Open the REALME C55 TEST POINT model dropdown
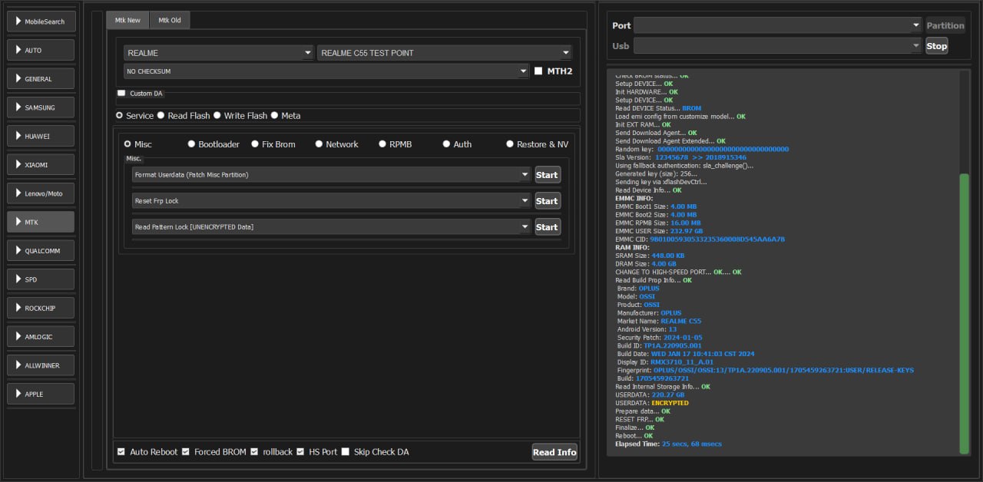 coord(445,53)
